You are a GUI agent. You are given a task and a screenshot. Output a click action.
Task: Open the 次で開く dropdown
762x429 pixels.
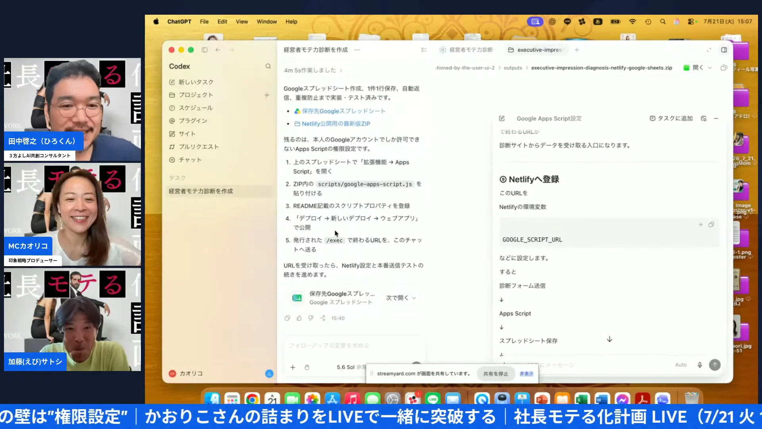(x=401, y=298)
